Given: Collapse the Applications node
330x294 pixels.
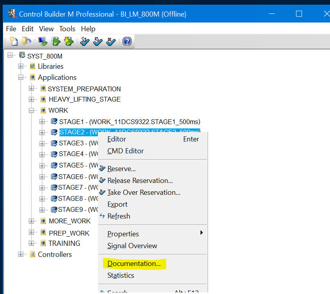Looking at the screenshot, I should 21,77.
